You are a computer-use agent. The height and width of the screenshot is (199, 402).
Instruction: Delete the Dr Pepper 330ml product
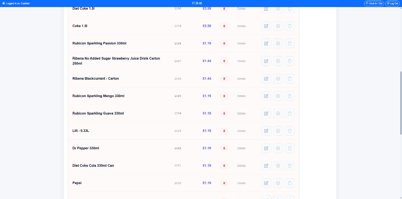[290, 148]
